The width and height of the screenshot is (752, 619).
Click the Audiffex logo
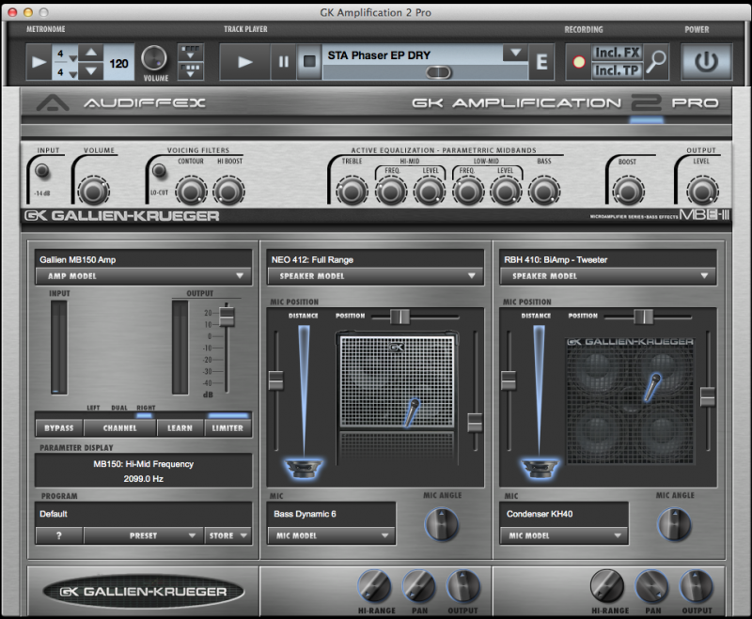pyautogui.click(x=121, y=102)
